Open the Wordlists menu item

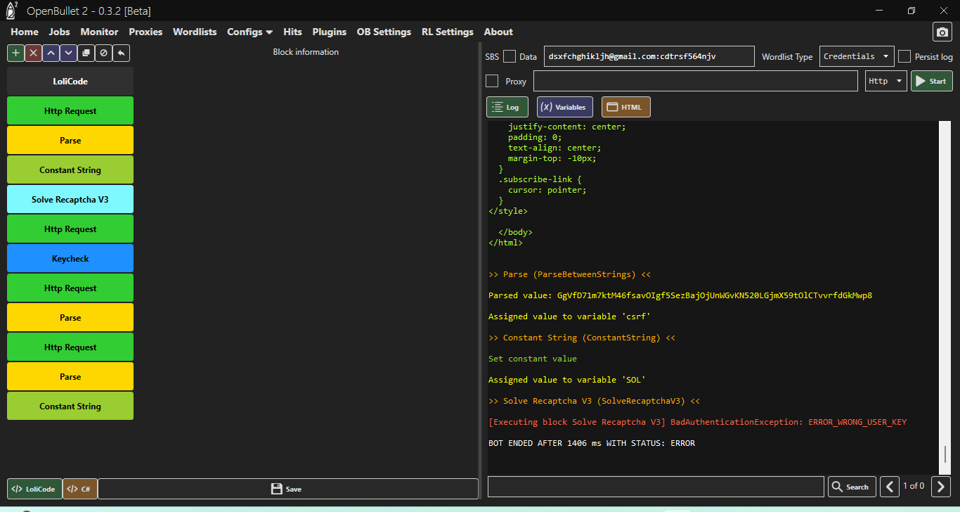(195, 32)
